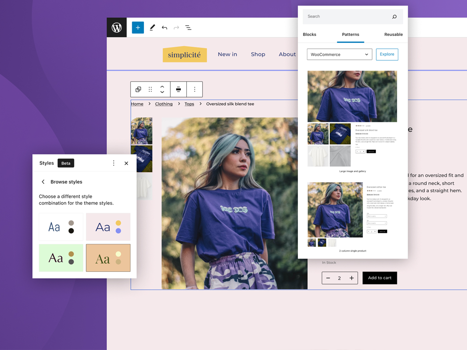467x350 pixels.
Task: Click the Clothing breadcrumb link
Action: click(x=164, y=104)
